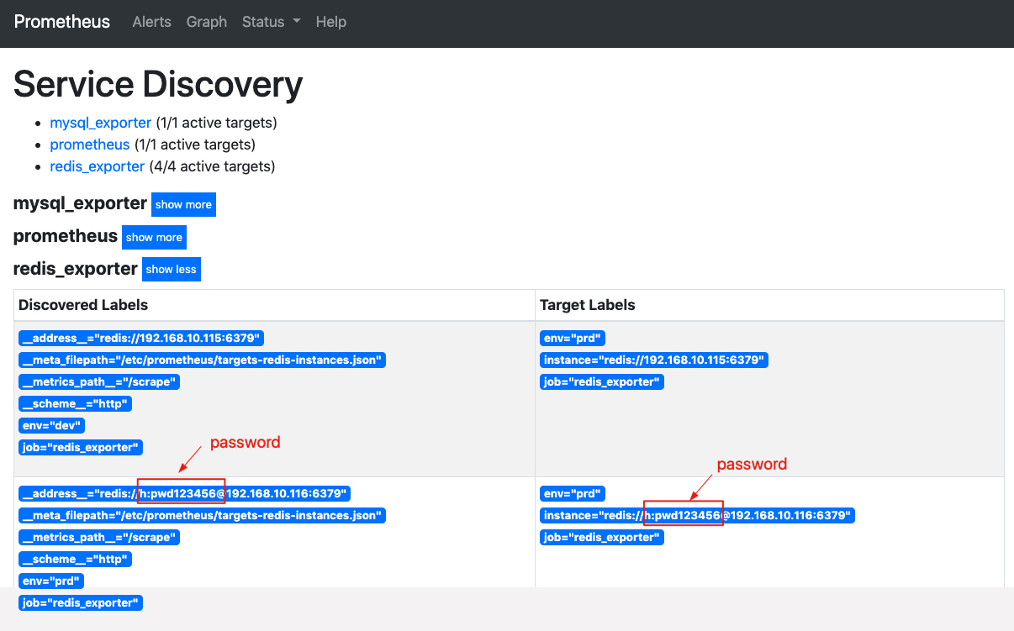Image resolution: width=1014 pixels, height=631 pixels.
Task: Collapse redis_exporter using show less
Action: pyautogui.click(x=171, y=270)
